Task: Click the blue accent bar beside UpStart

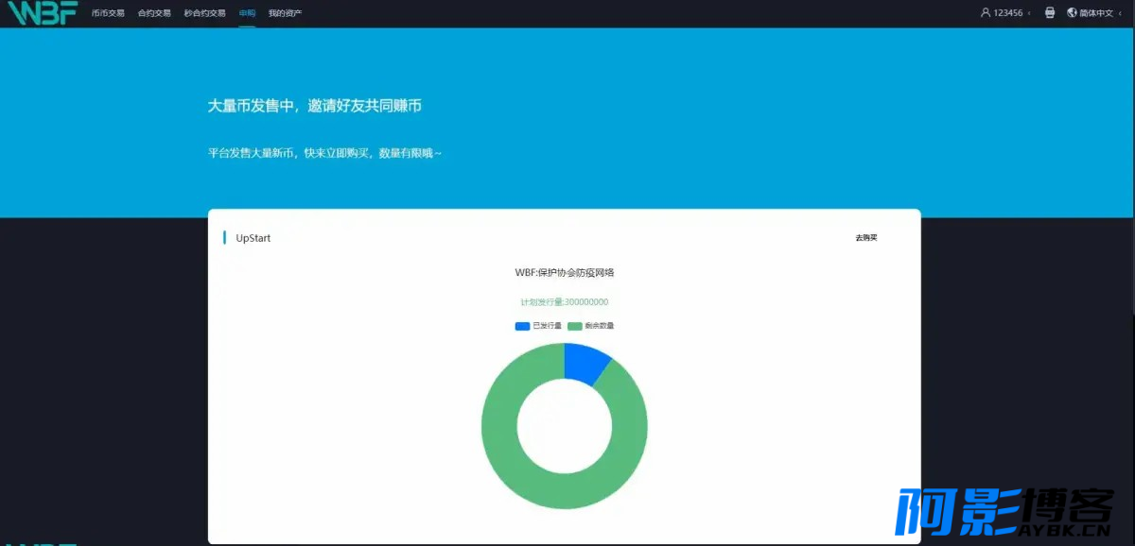Action: point(224,238)
